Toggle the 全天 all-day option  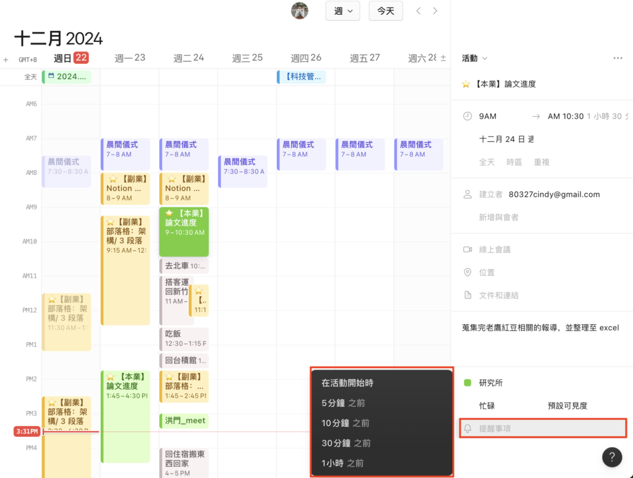point(487,162)
